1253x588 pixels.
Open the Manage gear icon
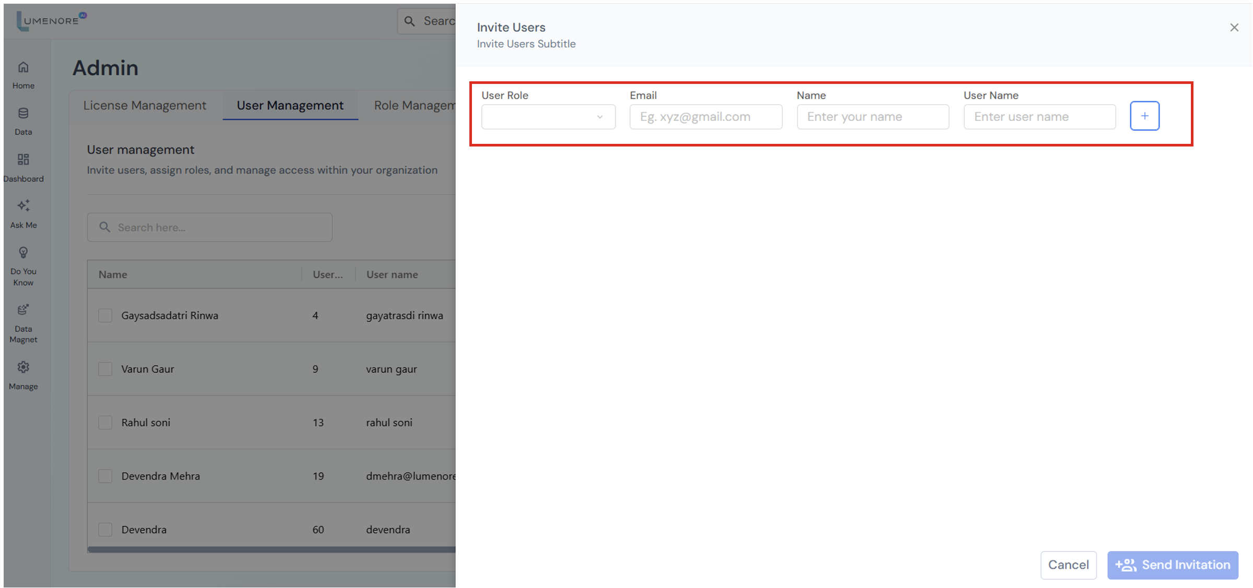click(23, 367)
